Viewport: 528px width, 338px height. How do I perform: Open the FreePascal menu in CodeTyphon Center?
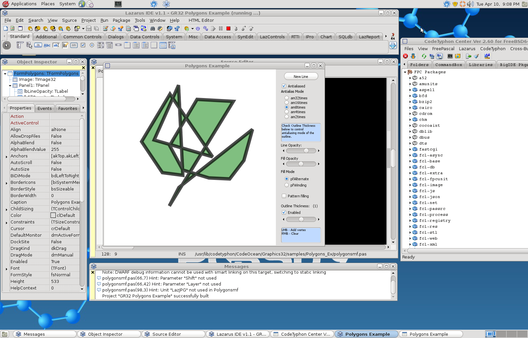point(443,49)
